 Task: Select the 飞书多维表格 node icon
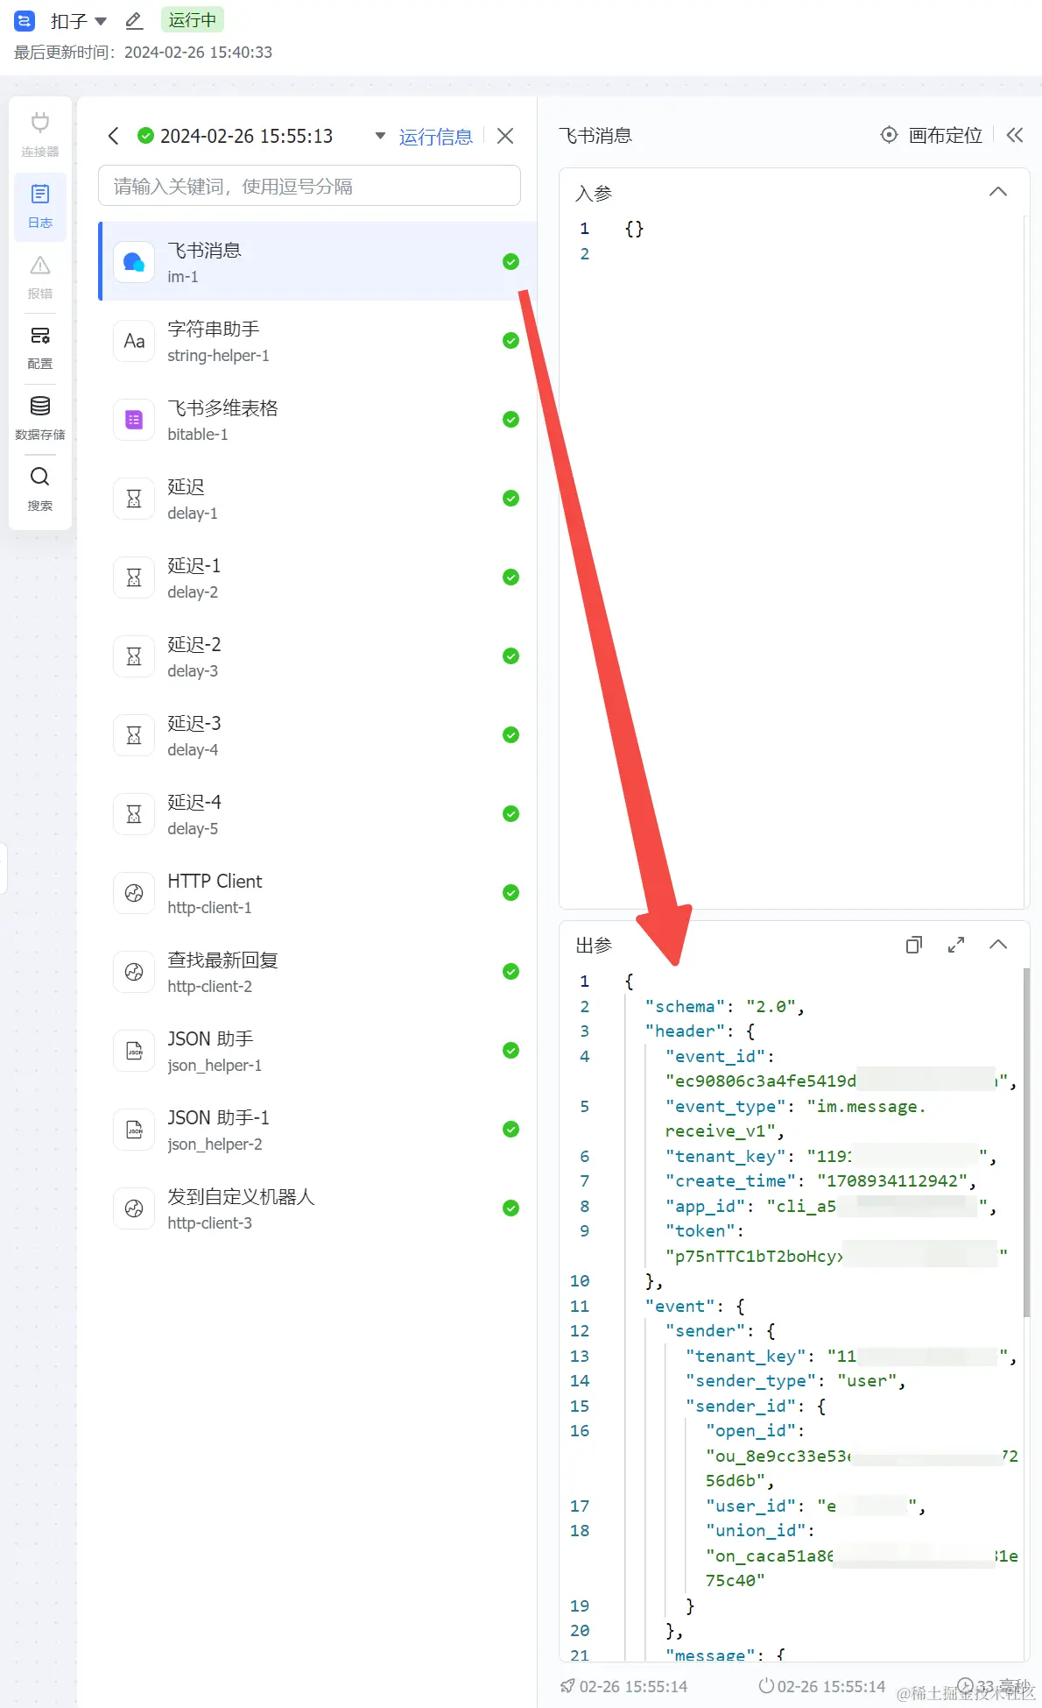pyautogui.click(x=134, y=420)
